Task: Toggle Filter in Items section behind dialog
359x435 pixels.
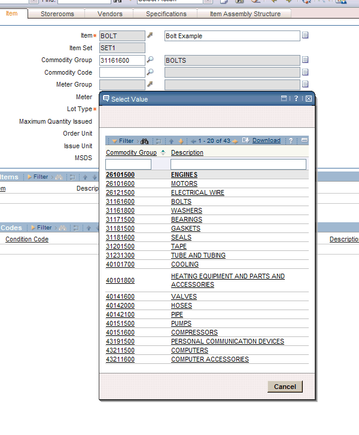Action: click(38, 177)
